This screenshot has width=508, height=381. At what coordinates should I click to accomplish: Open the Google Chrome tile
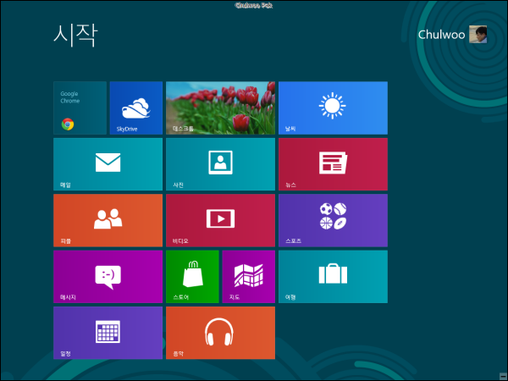pos(80,108)
